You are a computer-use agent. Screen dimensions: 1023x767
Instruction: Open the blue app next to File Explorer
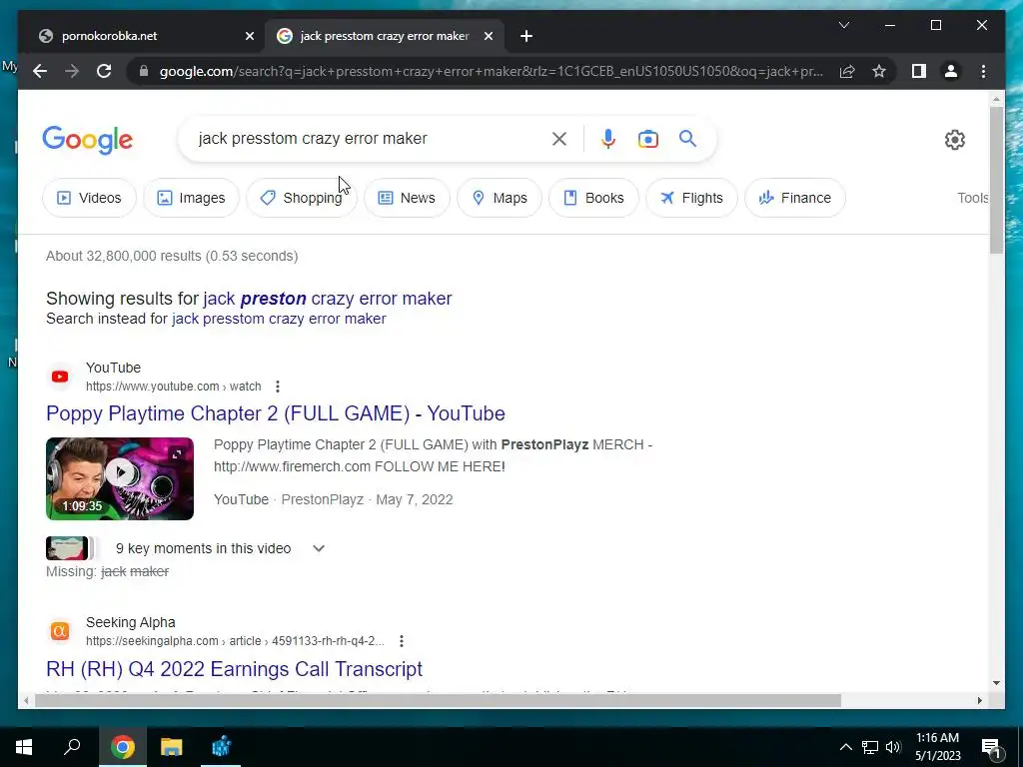coord(221,747)
